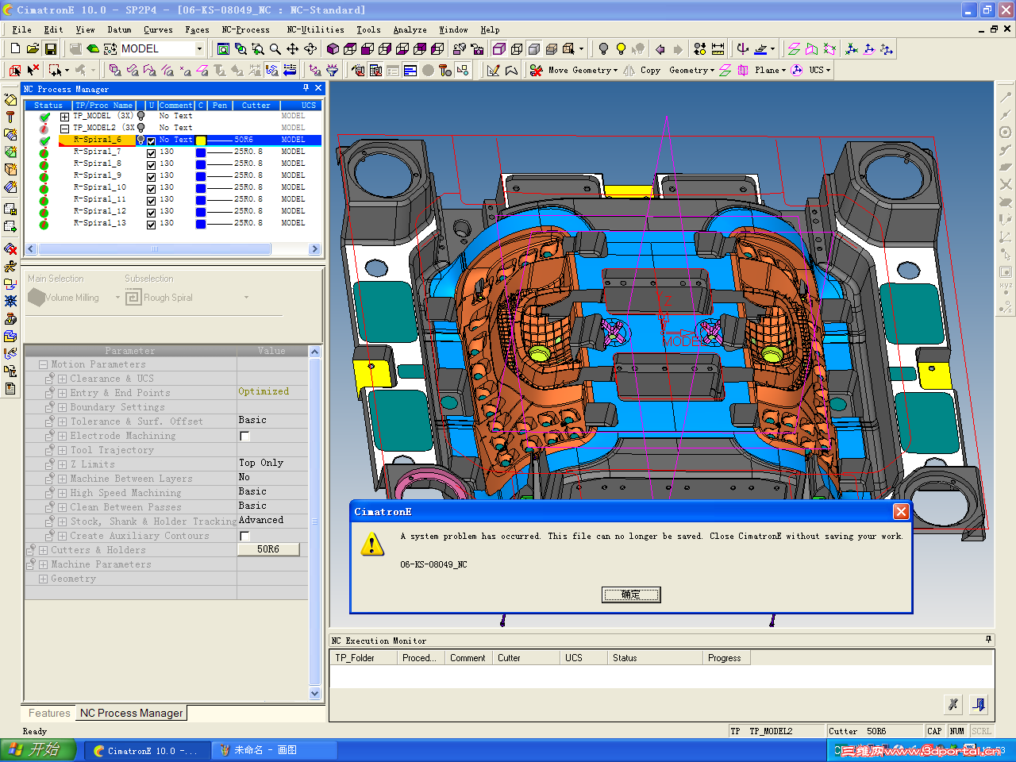Open a file with the folder icon
Image resolution: width=1016 pixels, height=762 pixels.
click(x=33, y=49)
